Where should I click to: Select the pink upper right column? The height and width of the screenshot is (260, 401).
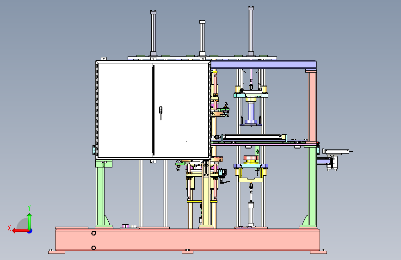(313, 107)
